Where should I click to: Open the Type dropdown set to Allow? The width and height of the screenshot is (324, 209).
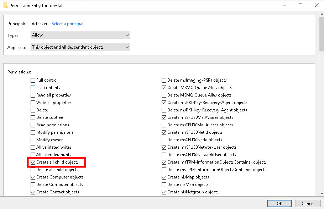80,35
